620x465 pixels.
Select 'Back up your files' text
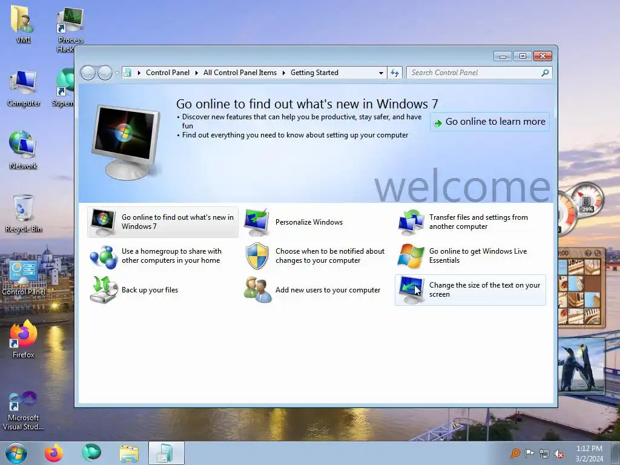pos(150,290)
